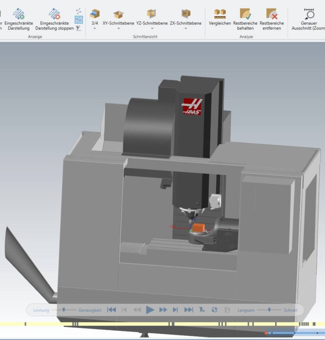Open XY-Schnittebene dropdown arrow
The image size is (325, 340).
click(118, 28)
